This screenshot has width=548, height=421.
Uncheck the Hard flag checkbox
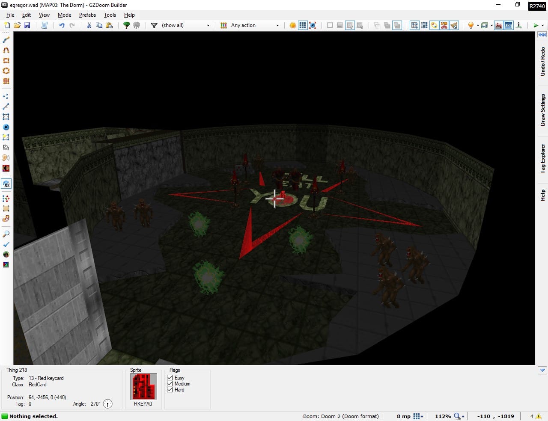(170, 390)
